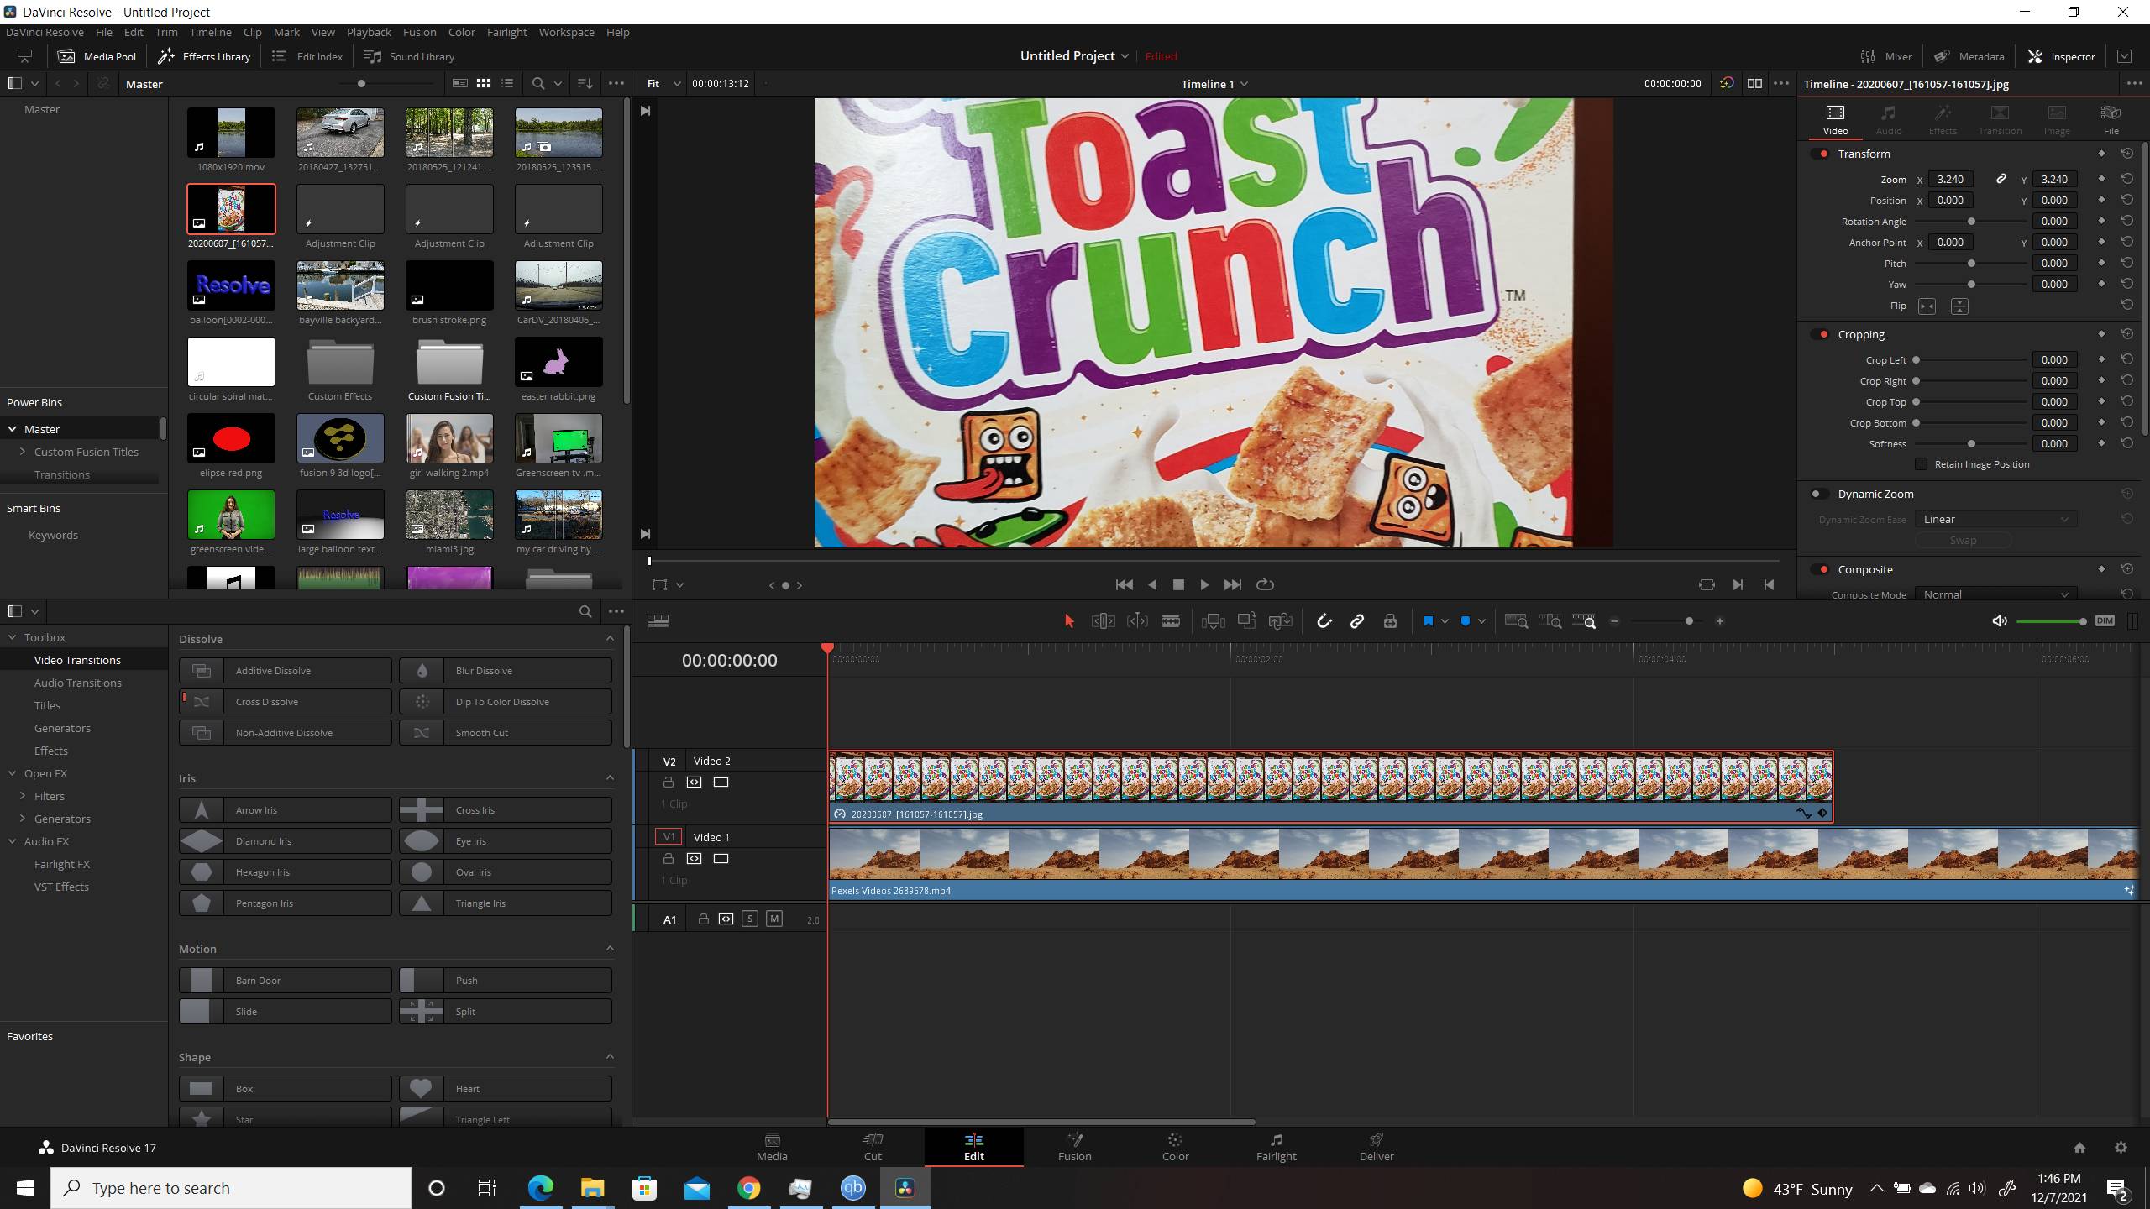Open the Mixer panel
The height and width of the screenshot is (1209, 2150).
point(1886,56)
